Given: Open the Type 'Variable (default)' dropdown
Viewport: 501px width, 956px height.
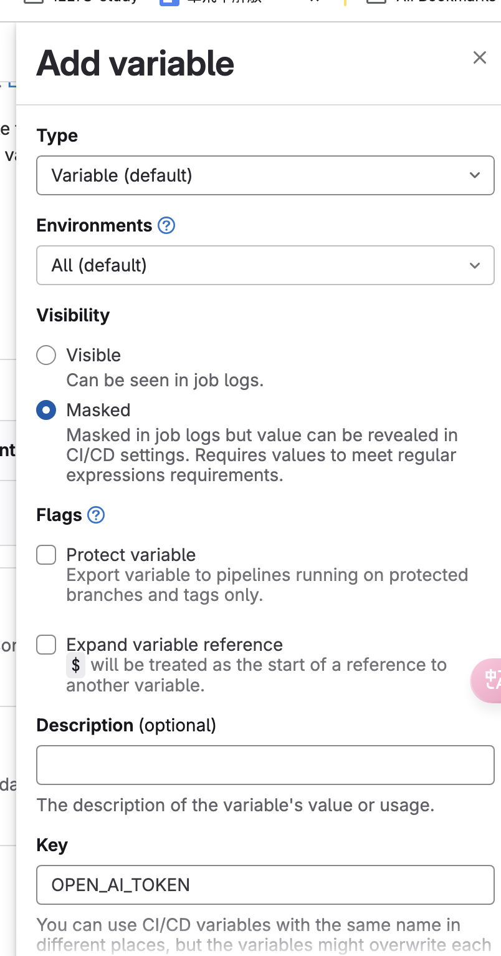Looking at the screenshot, I should click(249, 175).
